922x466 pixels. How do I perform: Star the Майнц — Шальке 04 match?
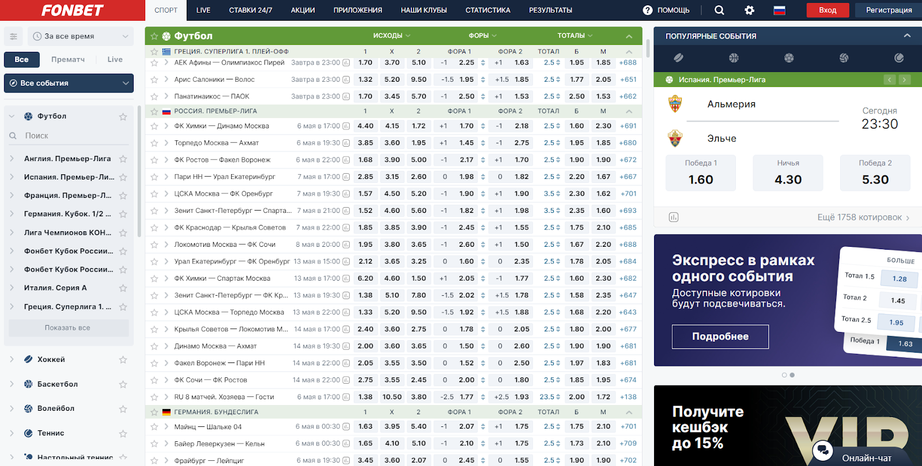coord(154,427)
